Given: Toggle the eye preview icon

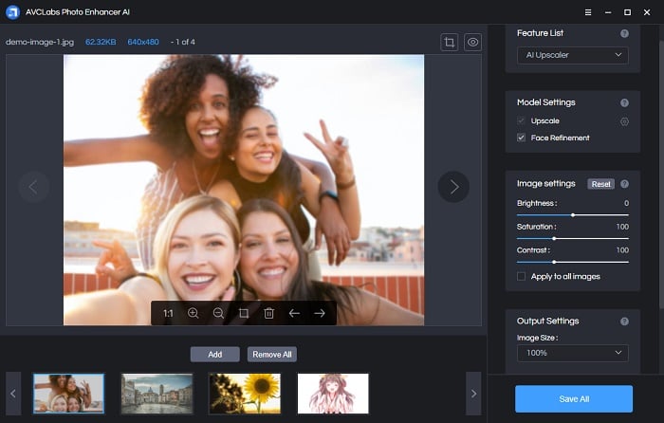Looking at the screenshot, I should pos(472,43).
